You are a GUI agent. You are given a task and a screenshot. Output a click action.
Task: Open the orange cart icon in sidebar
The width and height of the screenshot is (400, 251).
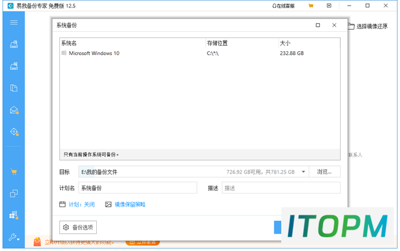(14, 172)
